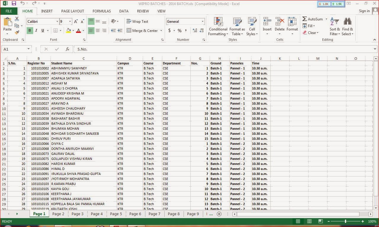Decrease the cell indent
The image size is (379, 227).
[113, 30]
